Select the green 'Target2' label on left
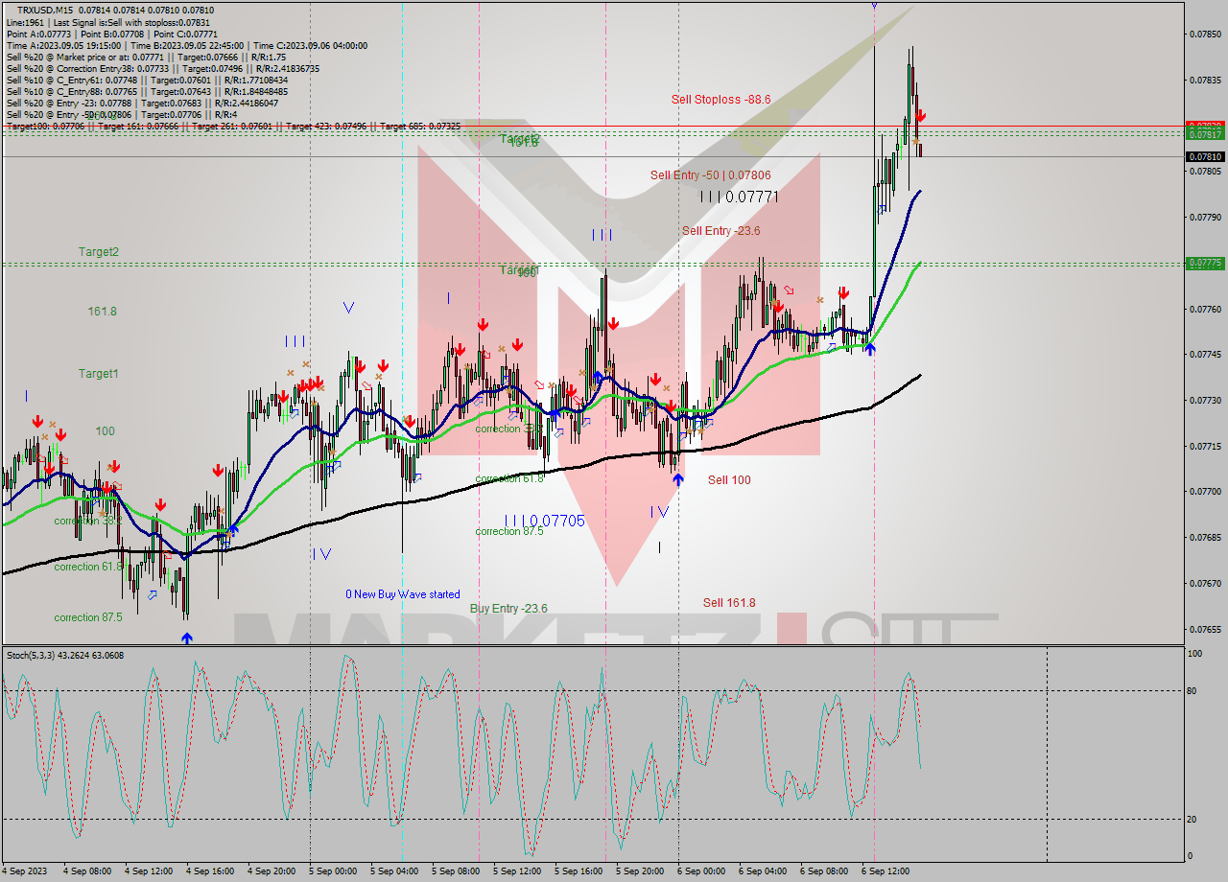 point(99,251)
